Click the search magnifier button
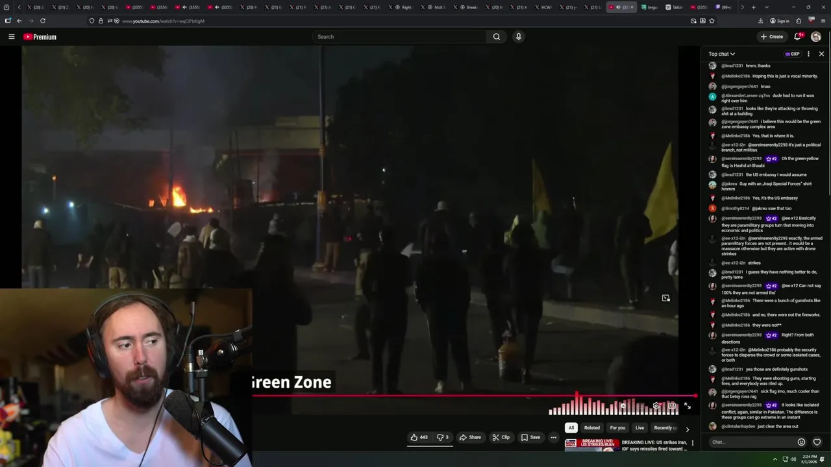831x467 pixels. tap(497, 37)
